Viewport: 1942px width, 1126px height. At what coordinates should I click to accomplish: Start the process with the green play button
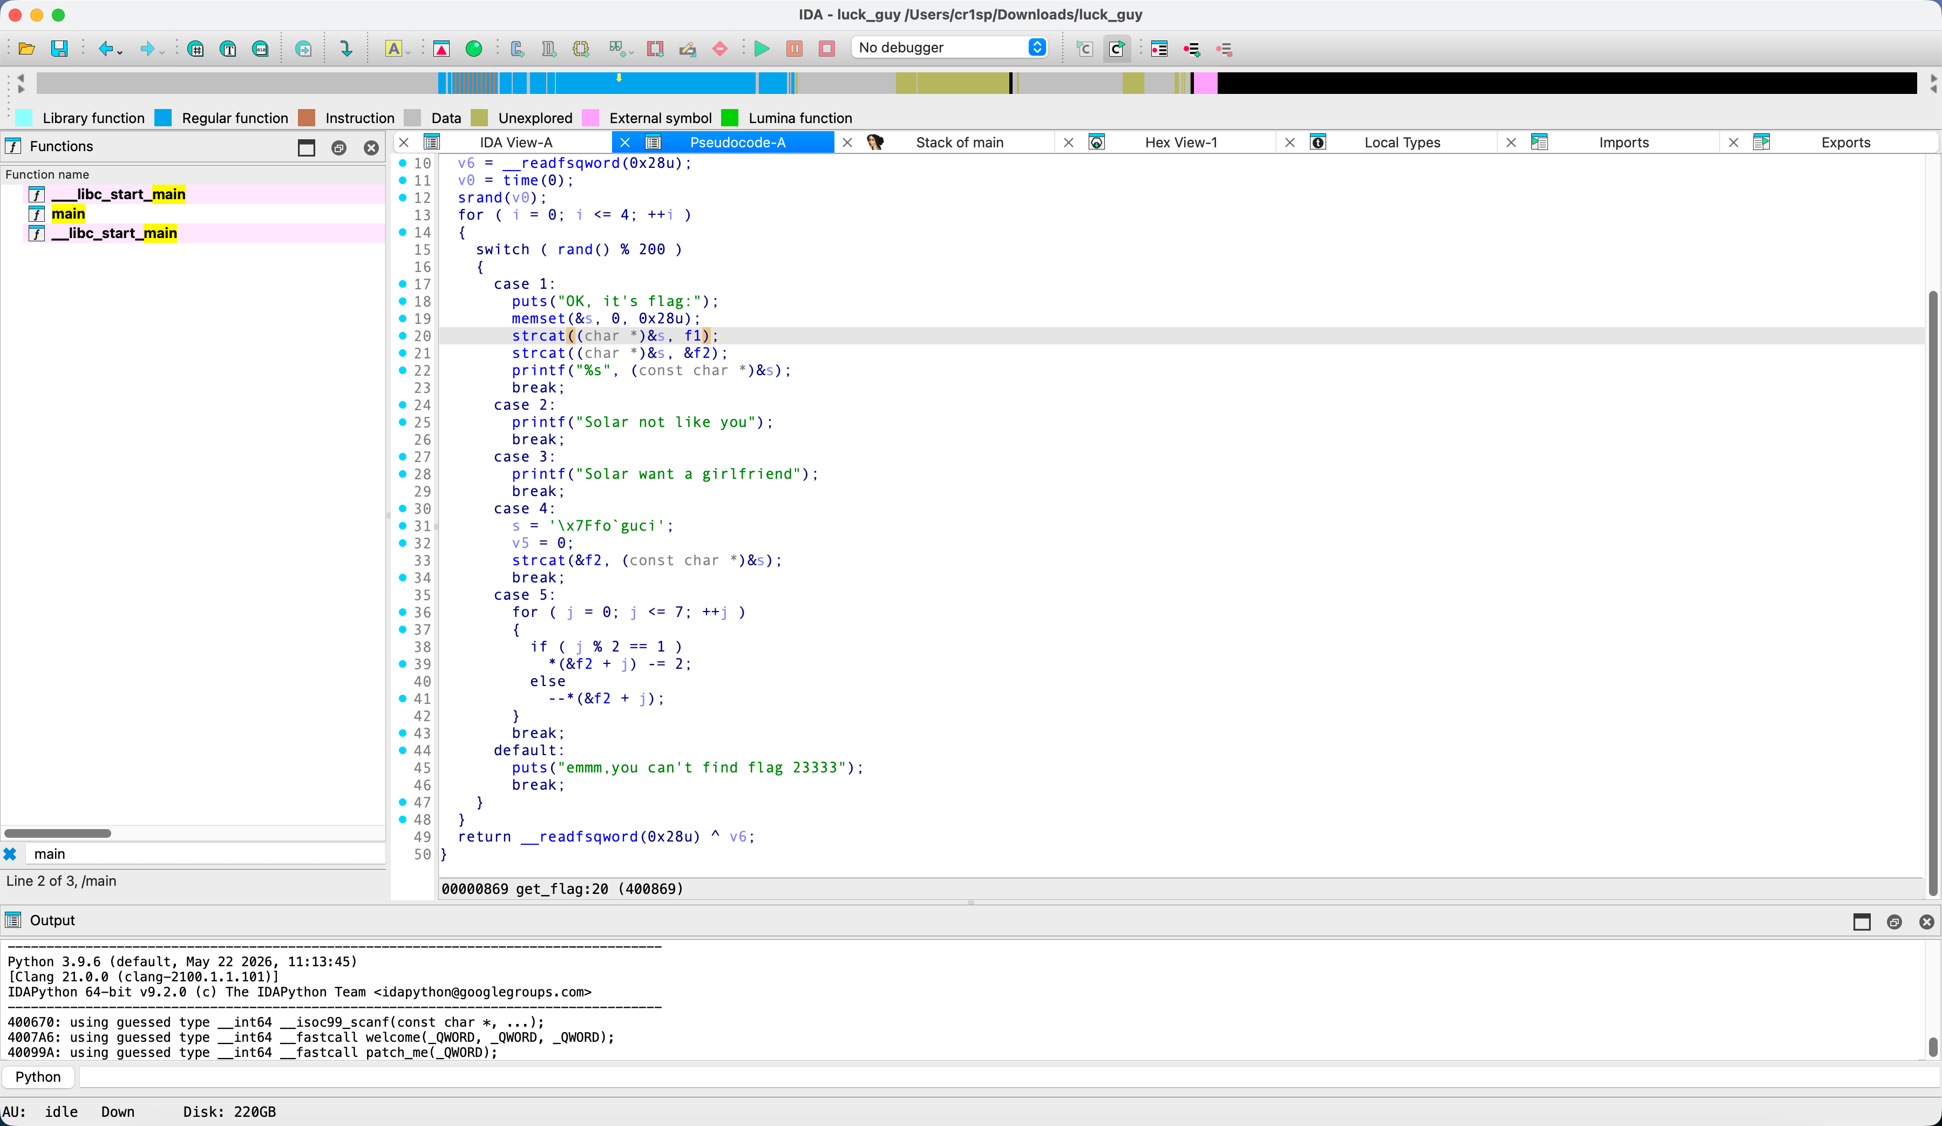coord(762,49)
